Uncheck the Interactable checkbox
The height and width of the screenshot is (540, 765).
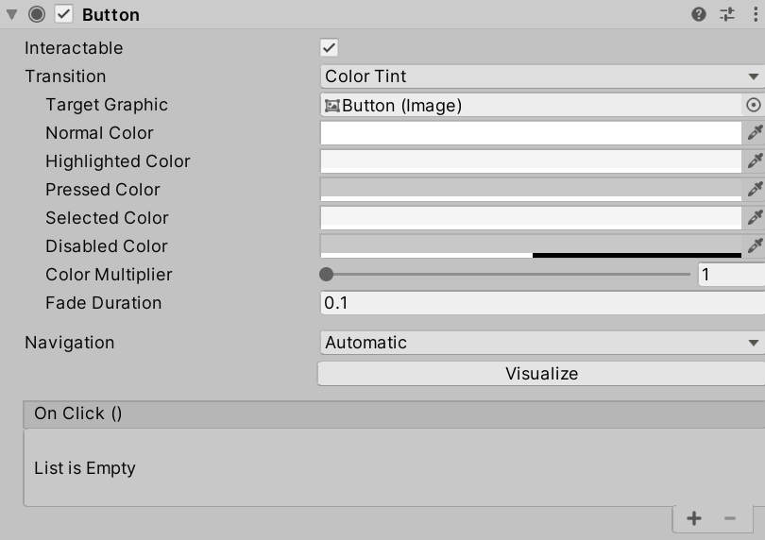329,48
